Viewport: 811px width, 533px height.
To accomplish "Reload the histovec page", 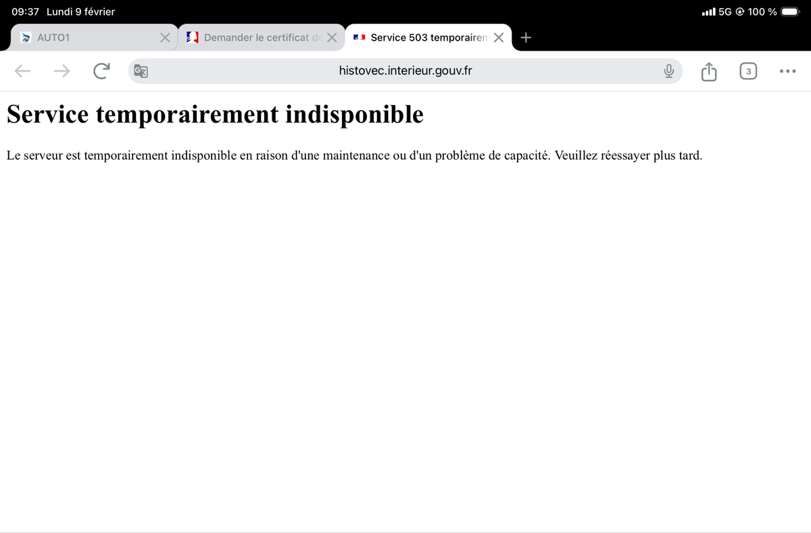I will [101, 71].
